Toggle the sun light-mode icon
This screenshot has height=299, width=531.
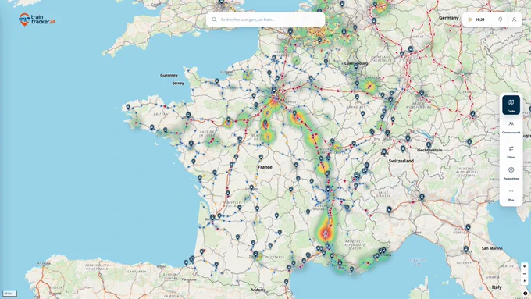pos(470,20)
